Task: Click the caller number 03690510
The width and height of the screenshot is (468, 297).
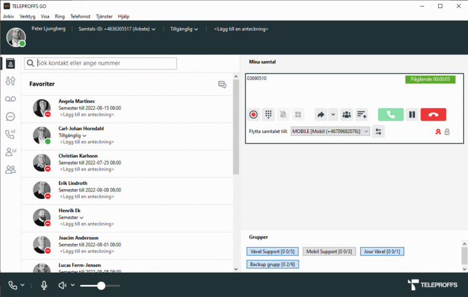Action: pyautogui.click(x=257, y=78)
